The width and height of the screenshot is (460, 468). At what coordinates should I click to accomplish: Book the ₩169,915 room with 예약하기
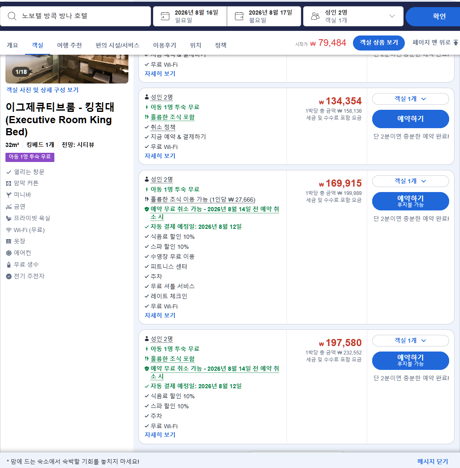tap(410, 201)
